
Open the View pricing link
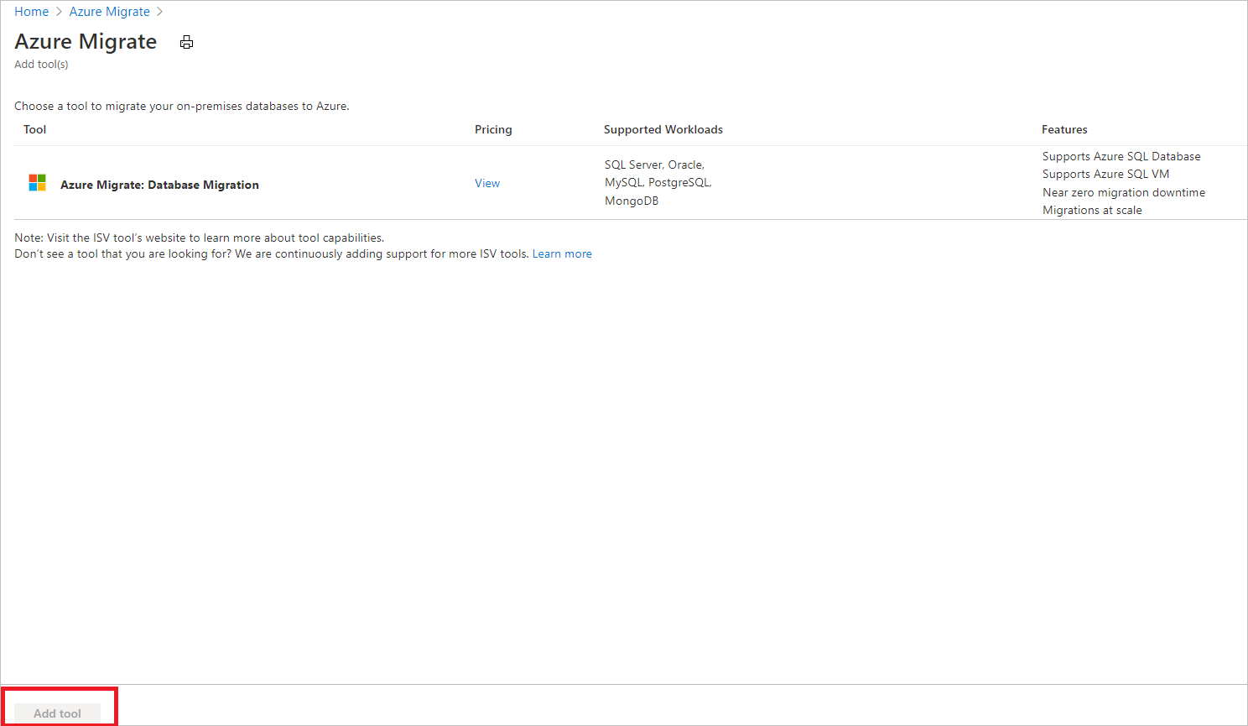(x=487, y=183)
